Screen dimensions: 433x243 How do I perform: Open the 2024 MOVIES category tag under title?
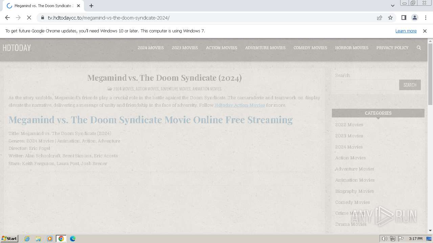pyautogui.click(x=123, y=89)
